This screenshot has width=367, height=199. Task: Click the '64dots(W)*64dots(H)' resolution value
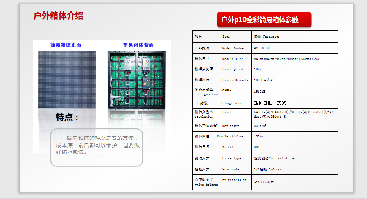coord(295,114)
